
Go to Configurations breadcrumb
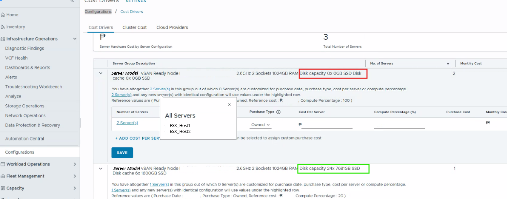click(98, 11)
